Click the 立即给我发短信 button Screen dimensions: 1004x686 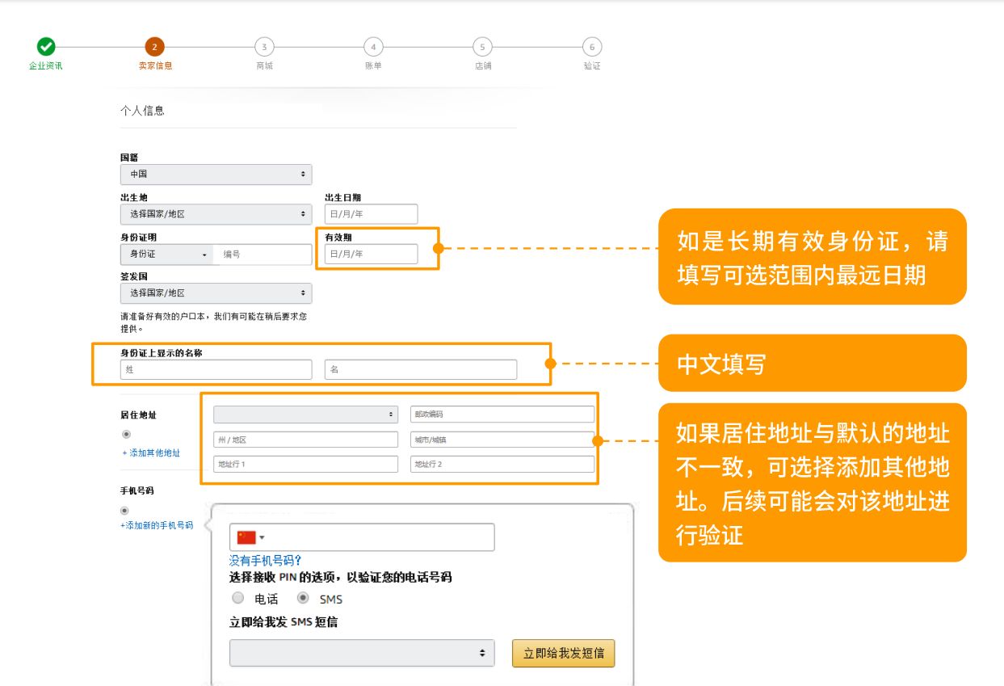[563, 653]
